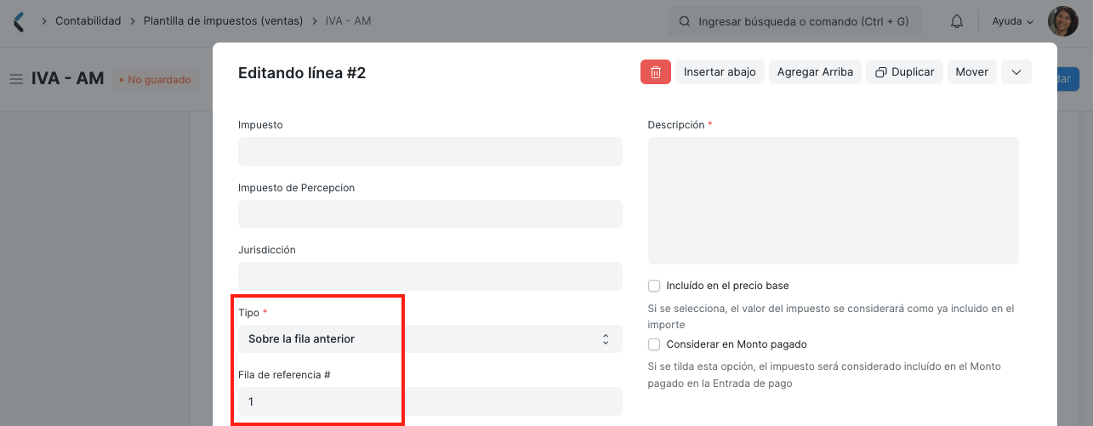Focus the Jurisdicción input field
This screenshot has height=426, width=1093.
[x=430, y=276]
